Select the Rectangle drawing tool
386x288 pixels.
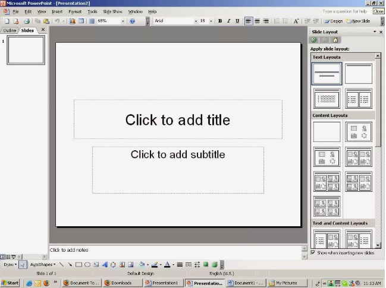79,265
